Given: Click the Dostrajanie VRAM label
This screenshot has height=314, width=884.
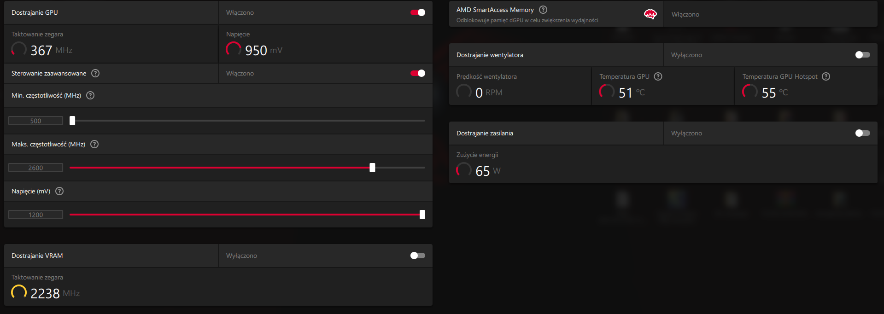Looking at the screenshot, I should (x=37, y=256).
